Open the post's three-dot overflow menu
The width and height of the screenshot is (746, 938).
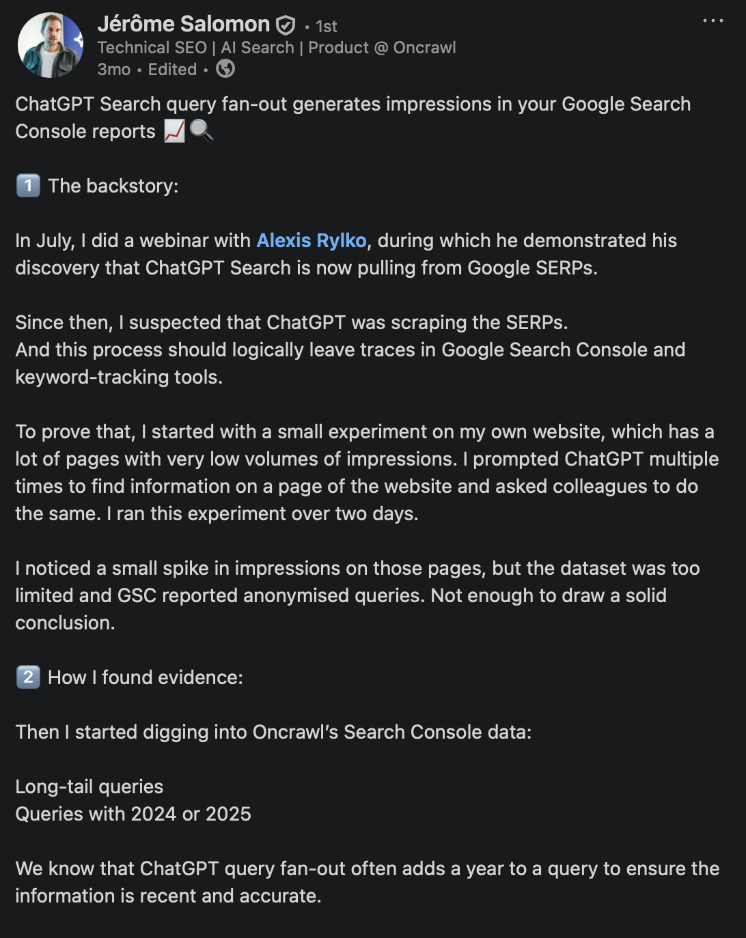(x=713, y=20)
